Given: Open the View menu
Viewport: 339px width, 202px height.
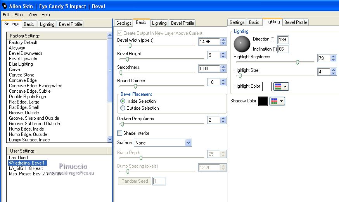Looking at the screenshot, I should tap(33, 15).
